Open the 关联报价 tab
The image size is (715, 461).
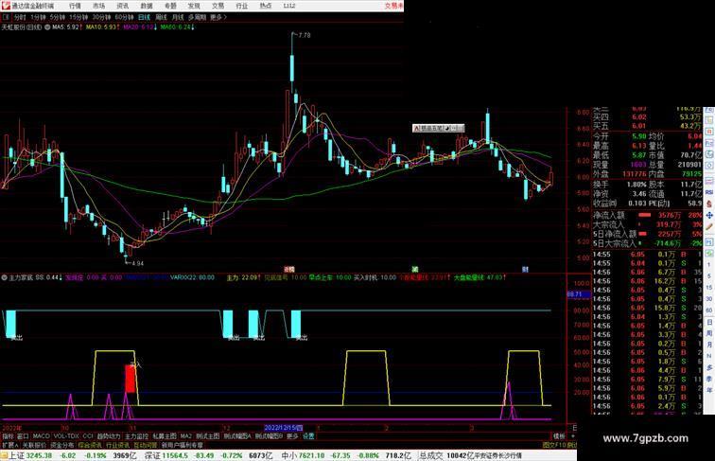tap(34, 445)
